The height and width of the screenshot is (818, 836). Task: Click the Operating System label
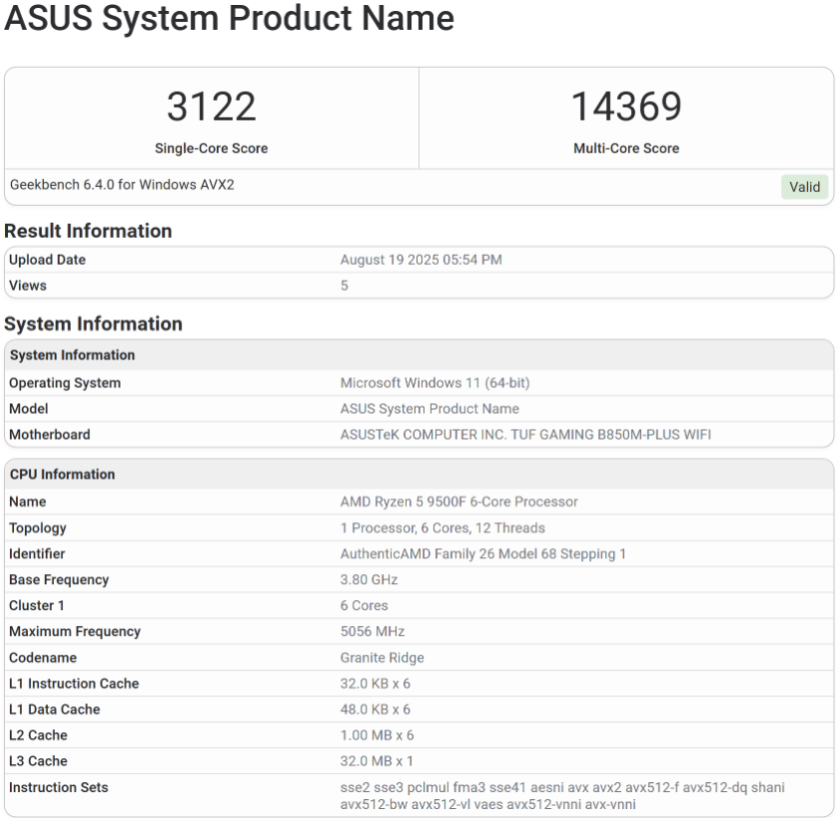[x=65, y=383]
